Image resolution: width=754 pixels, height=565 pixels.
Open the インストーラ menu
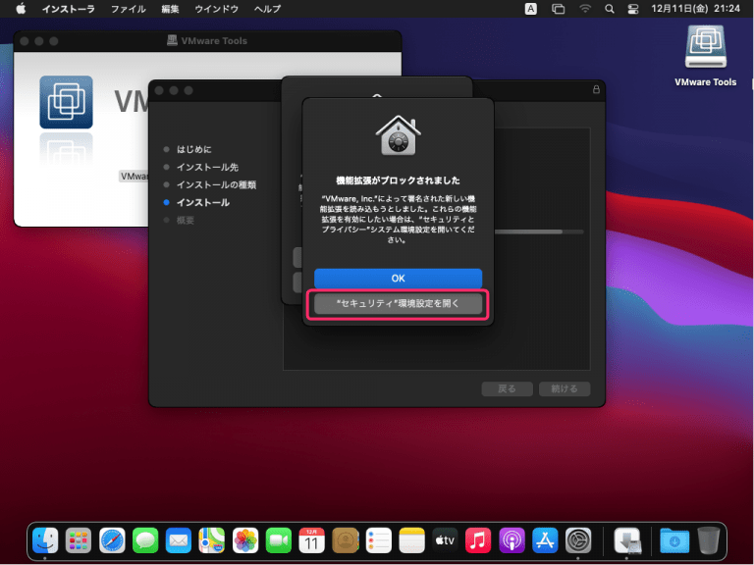pos(68,9)
